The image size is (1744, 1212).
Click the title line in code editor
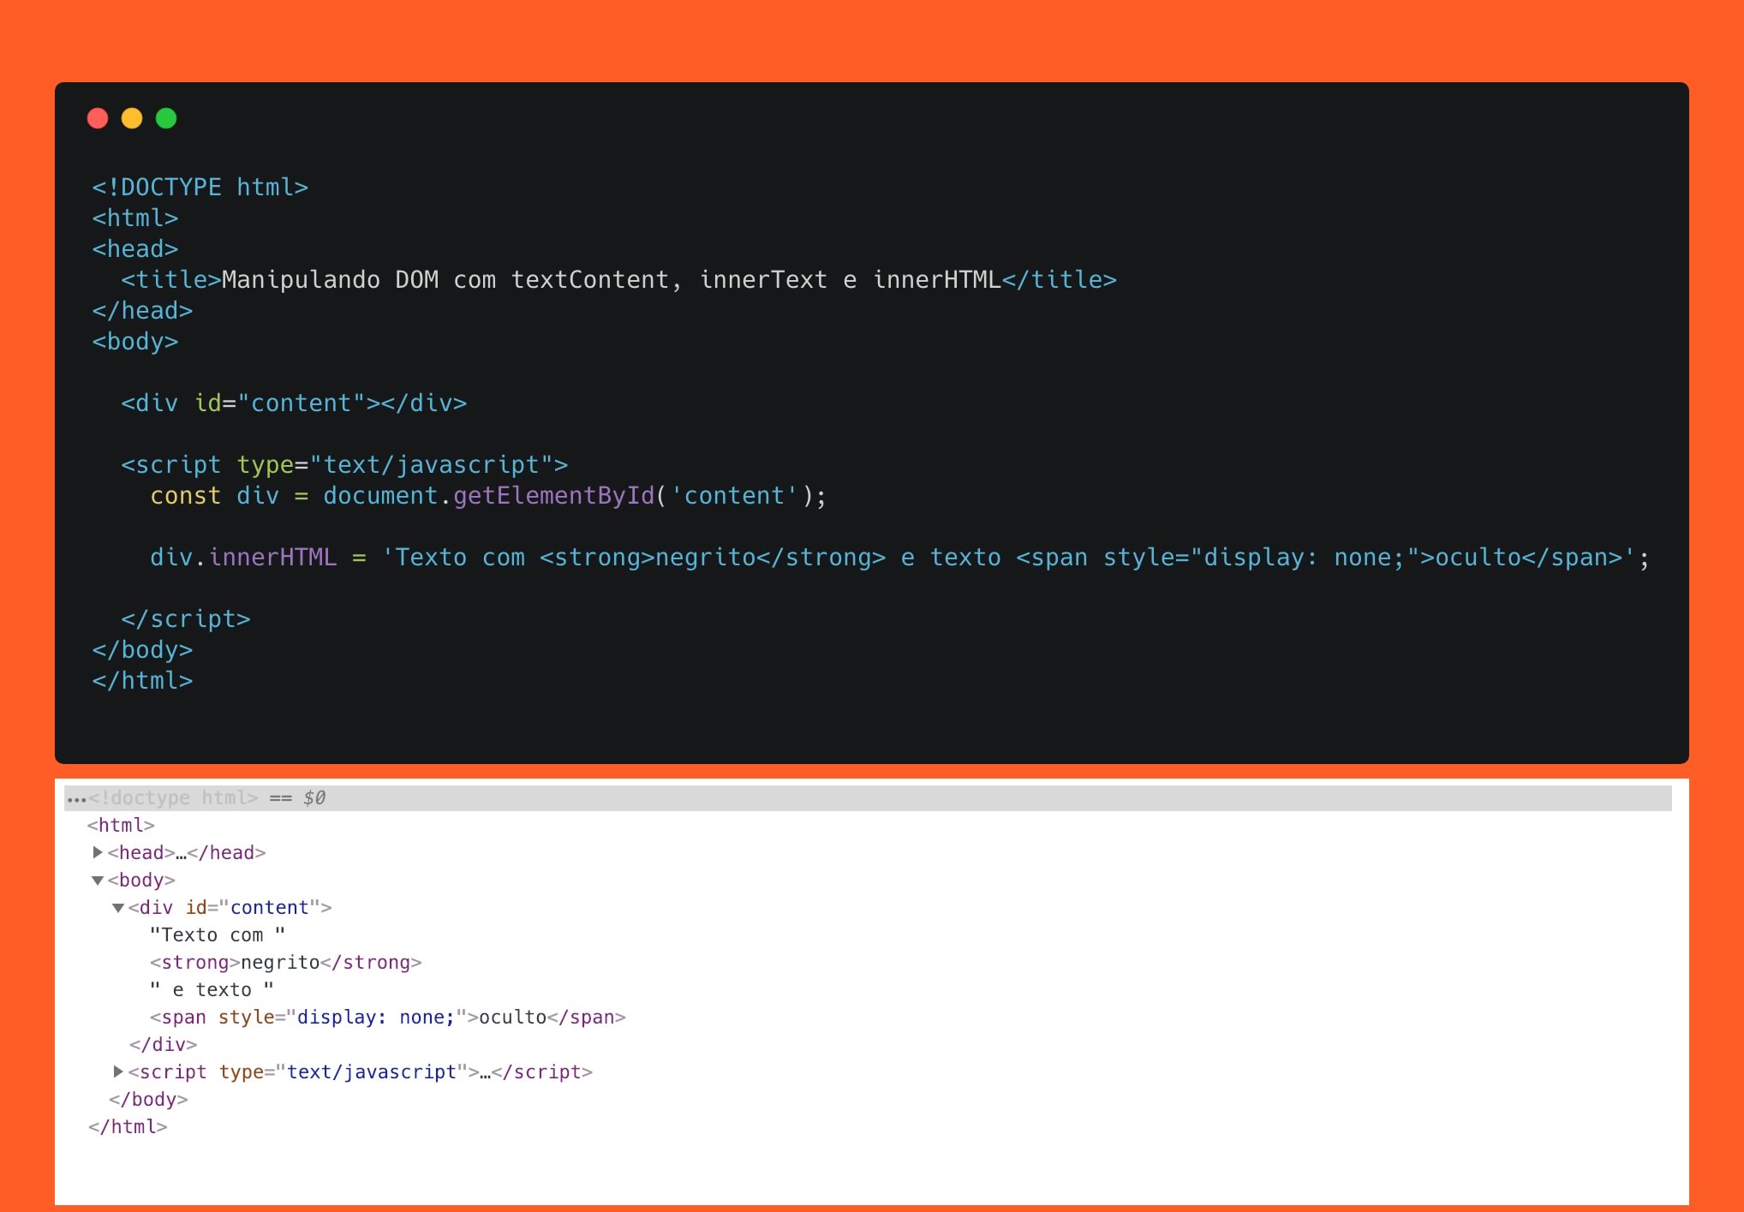pyautogui.click(x=618, y=280)
